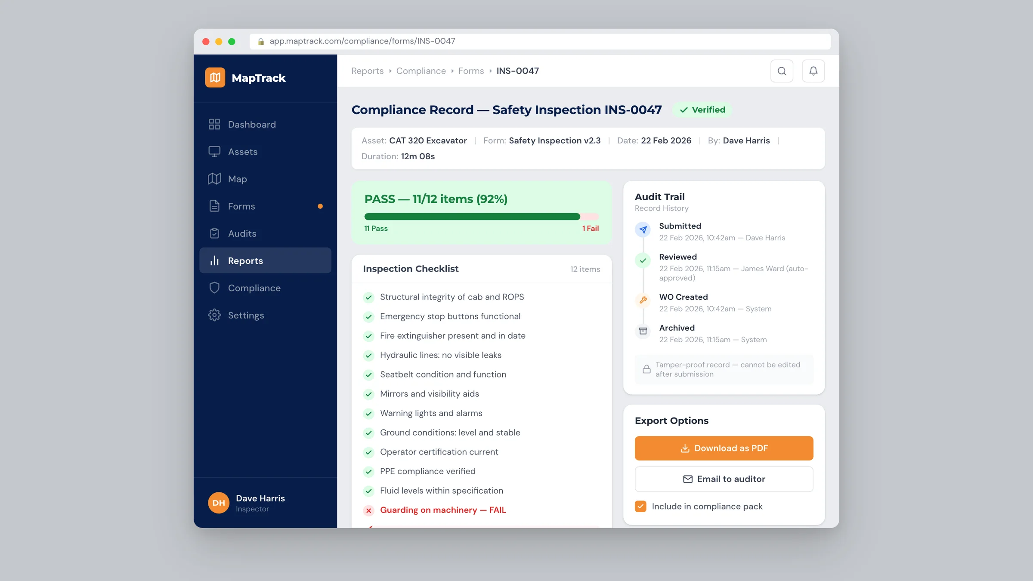This screenshot has height=581, width=1033.
Task: Click the WO Created wrench icon
Action: tap(643, 300)
